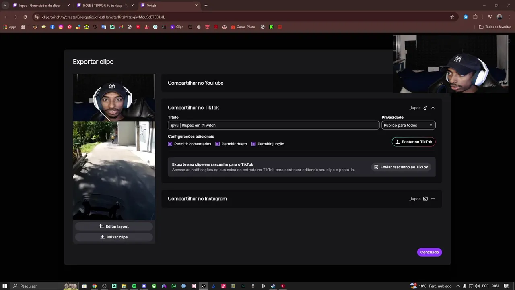Open the Gorro Piloto bookmark
Image resolution: width=515 pixels, height=290 pixels.
(243, 27)
